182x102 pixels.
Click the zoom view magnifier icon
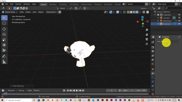pyautogui.click(x=147, y=30)
